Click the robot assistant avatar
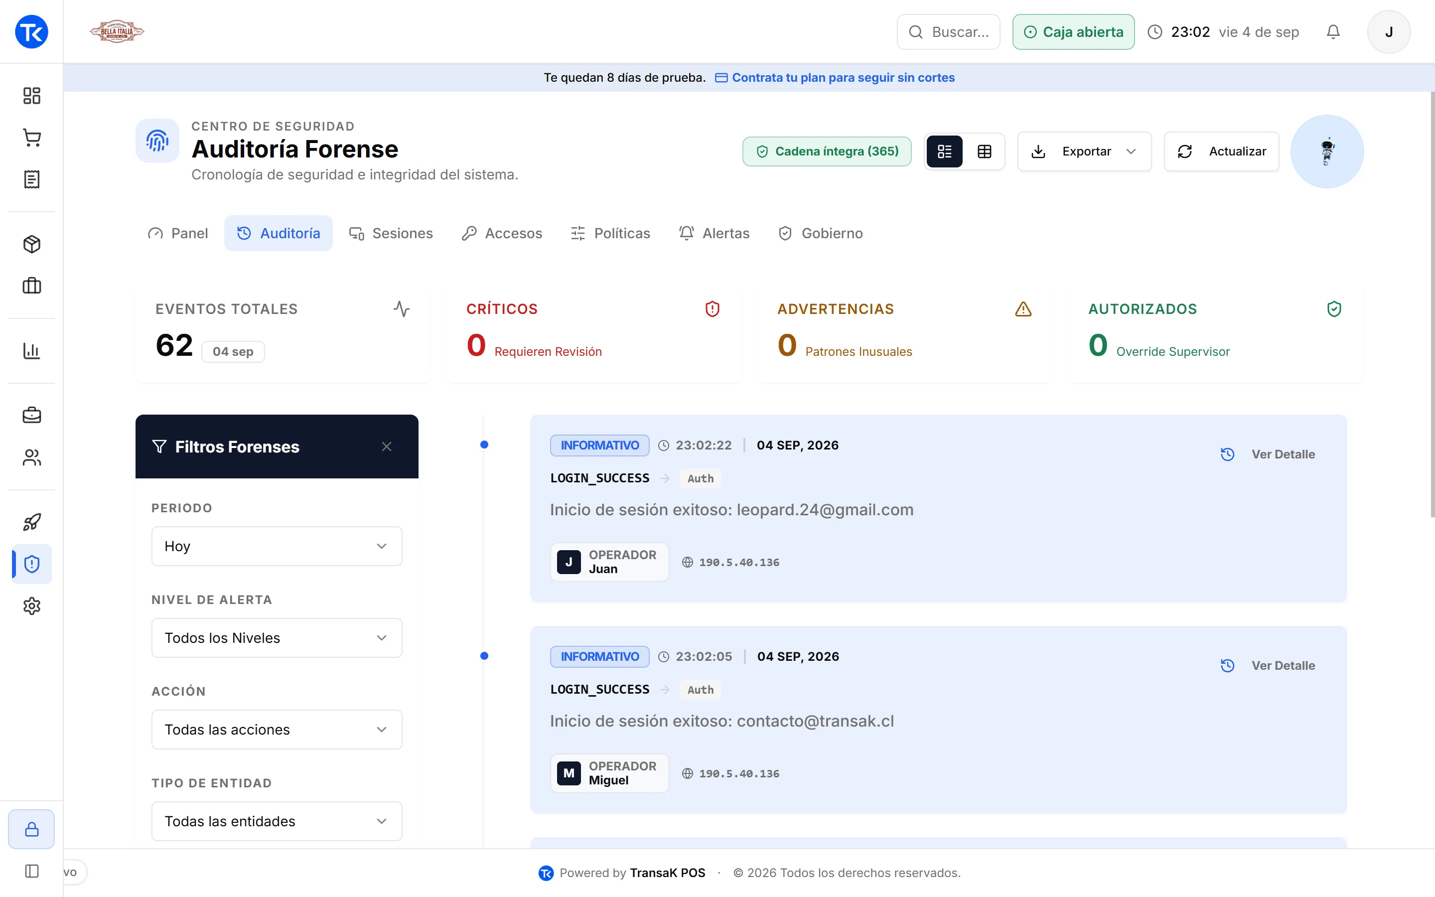Image resolution: width=1435 pixels, height=897 pixels. click(1327, 151)
